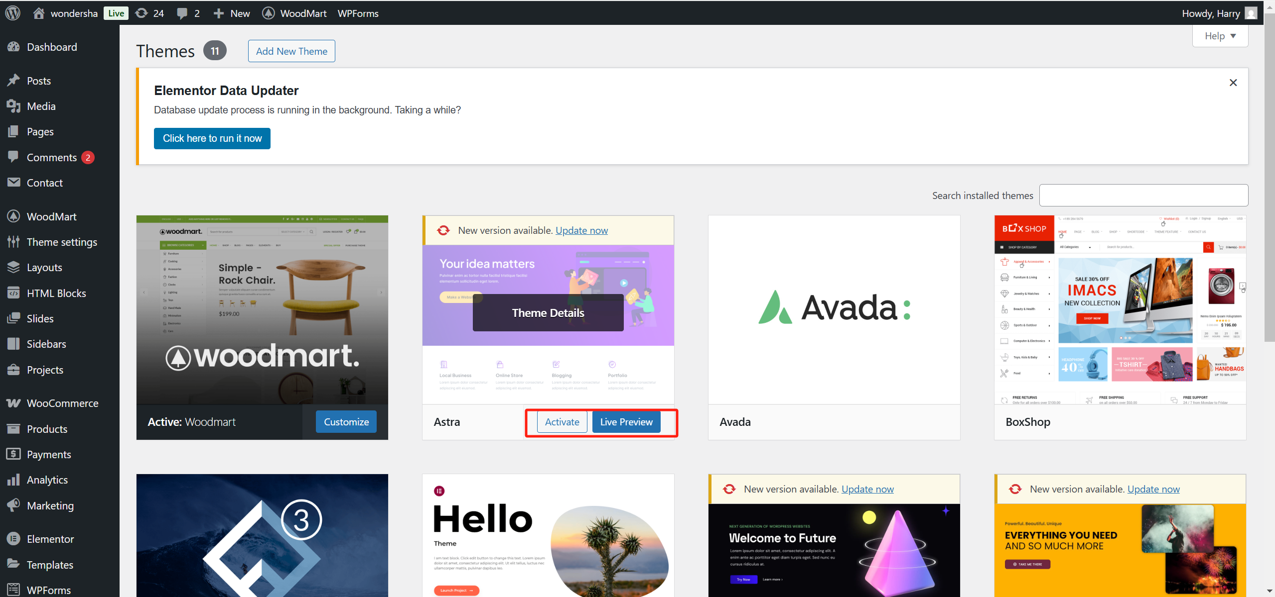Open the Theme settings menu item
The image size is (1275, 597).
(x=62, y=242)
